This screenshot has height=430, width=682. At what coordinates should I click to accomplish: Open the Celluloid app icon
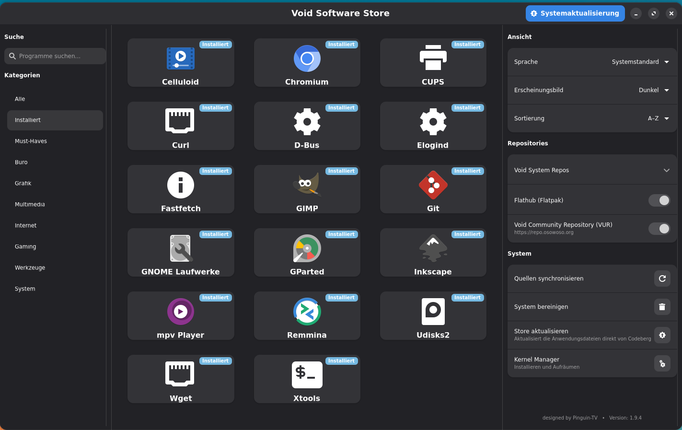click(181, 58)
